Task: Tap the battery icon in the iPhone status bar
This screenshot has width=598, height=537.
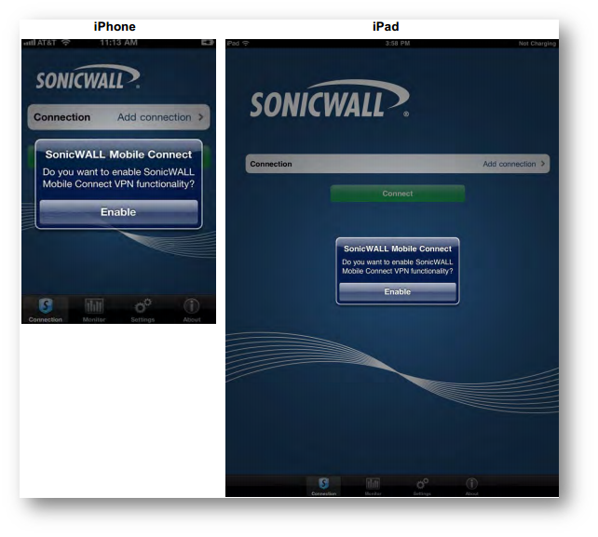Action: [206, 44]
